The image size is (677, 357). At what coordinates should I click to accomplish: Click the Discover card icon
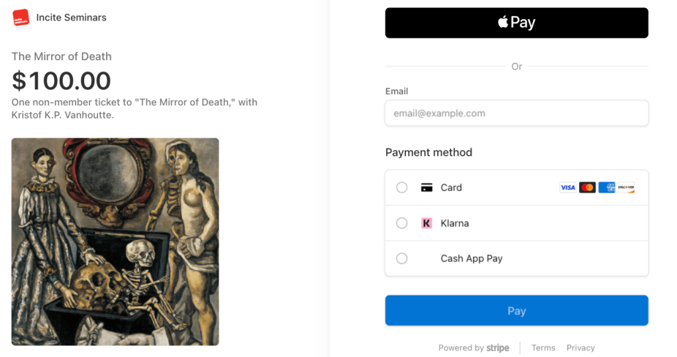tap(626, 187)
